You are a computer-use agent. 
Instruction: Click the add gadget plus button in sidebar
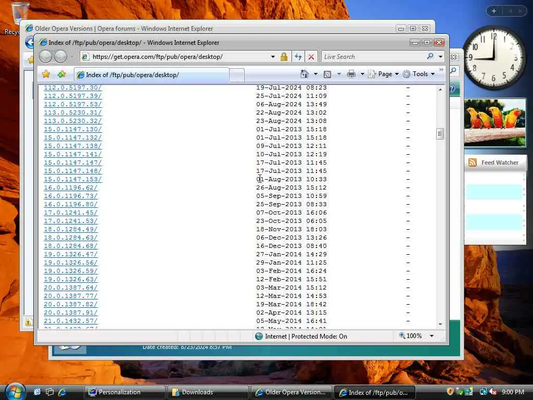(494, 11)
